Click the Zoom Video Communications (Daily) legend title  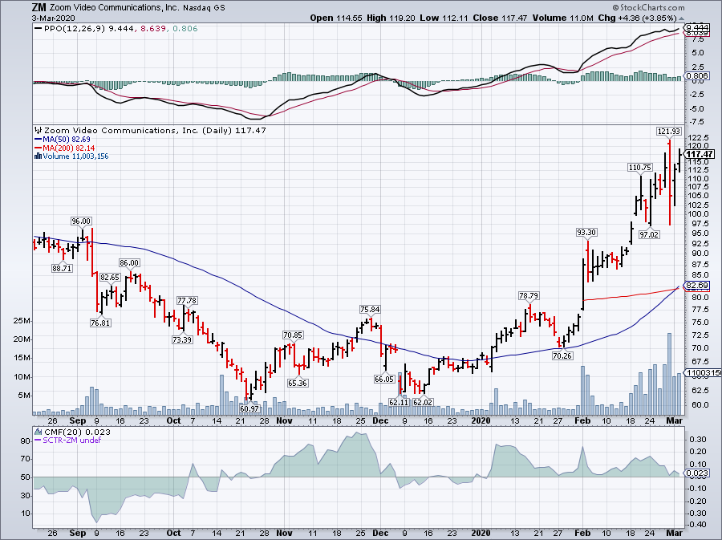click(x=155, y=130)
